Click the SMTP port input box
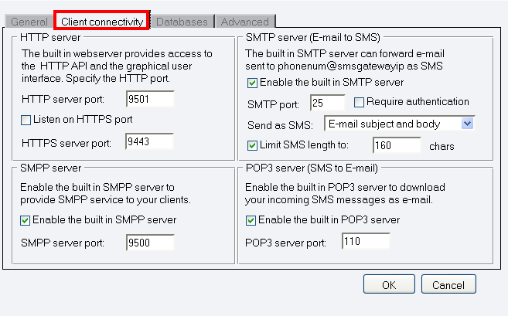508x316 pixels. [x=327, y=103]
